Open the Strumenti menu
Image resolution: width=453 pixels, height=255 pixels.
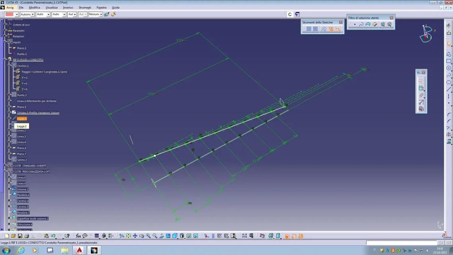85,8
